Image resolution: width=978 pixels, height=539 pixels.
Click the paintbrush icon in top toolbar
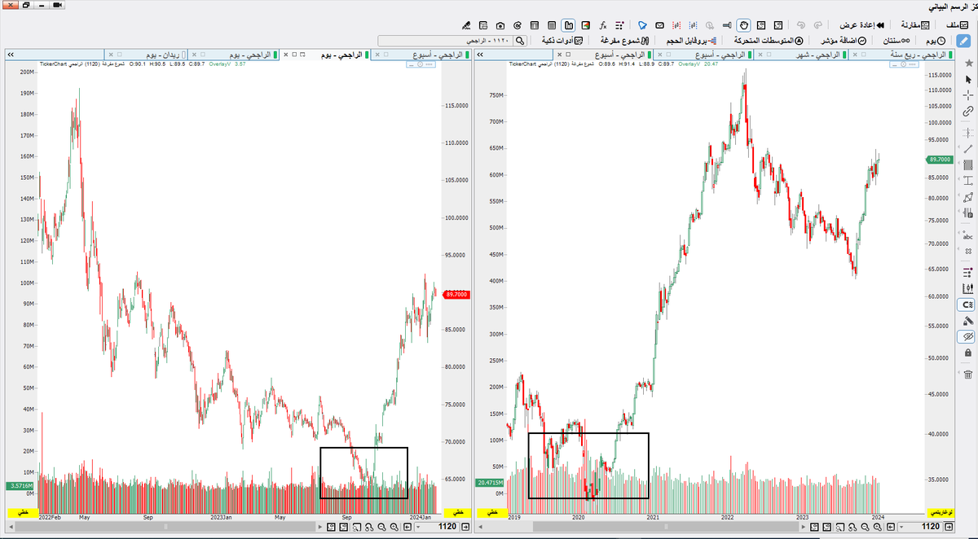(466, 25)
